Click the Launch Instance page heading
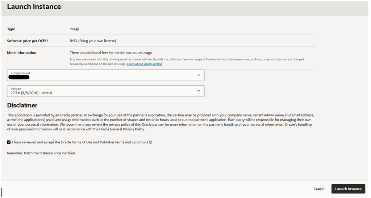Image resolution: width=371 pixels, height=198 pixels. coord(34,7)
